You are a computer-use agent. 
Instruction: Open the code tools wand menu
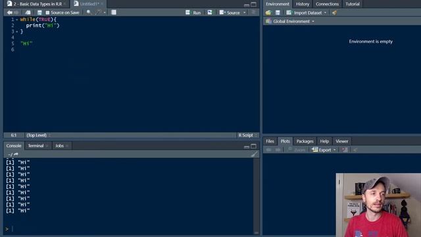(x=99, y=13)
